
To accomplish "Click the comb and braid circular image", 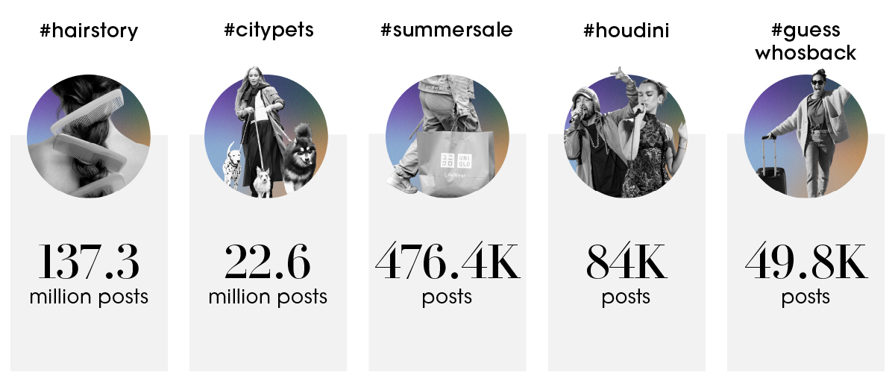I will (88, 136).
